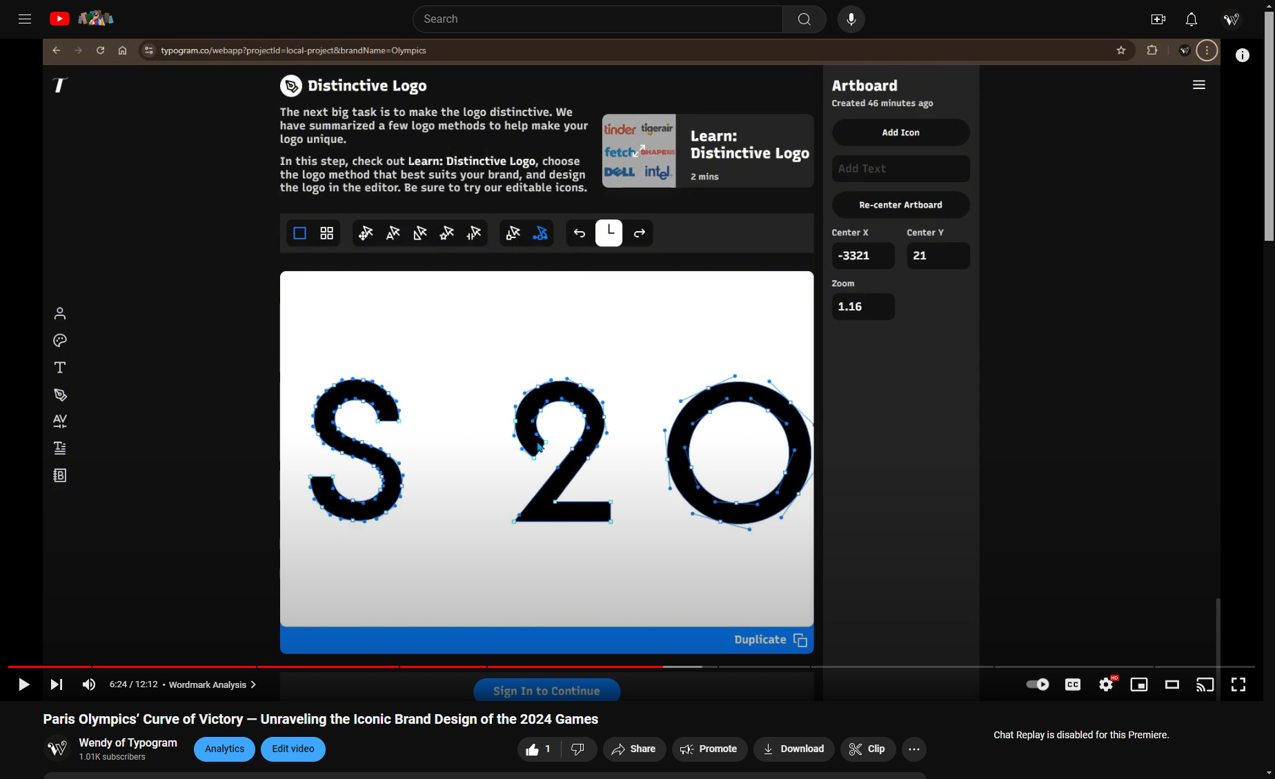Click the Add Text field
The image size is (1275, 779).
coord(901,168)
